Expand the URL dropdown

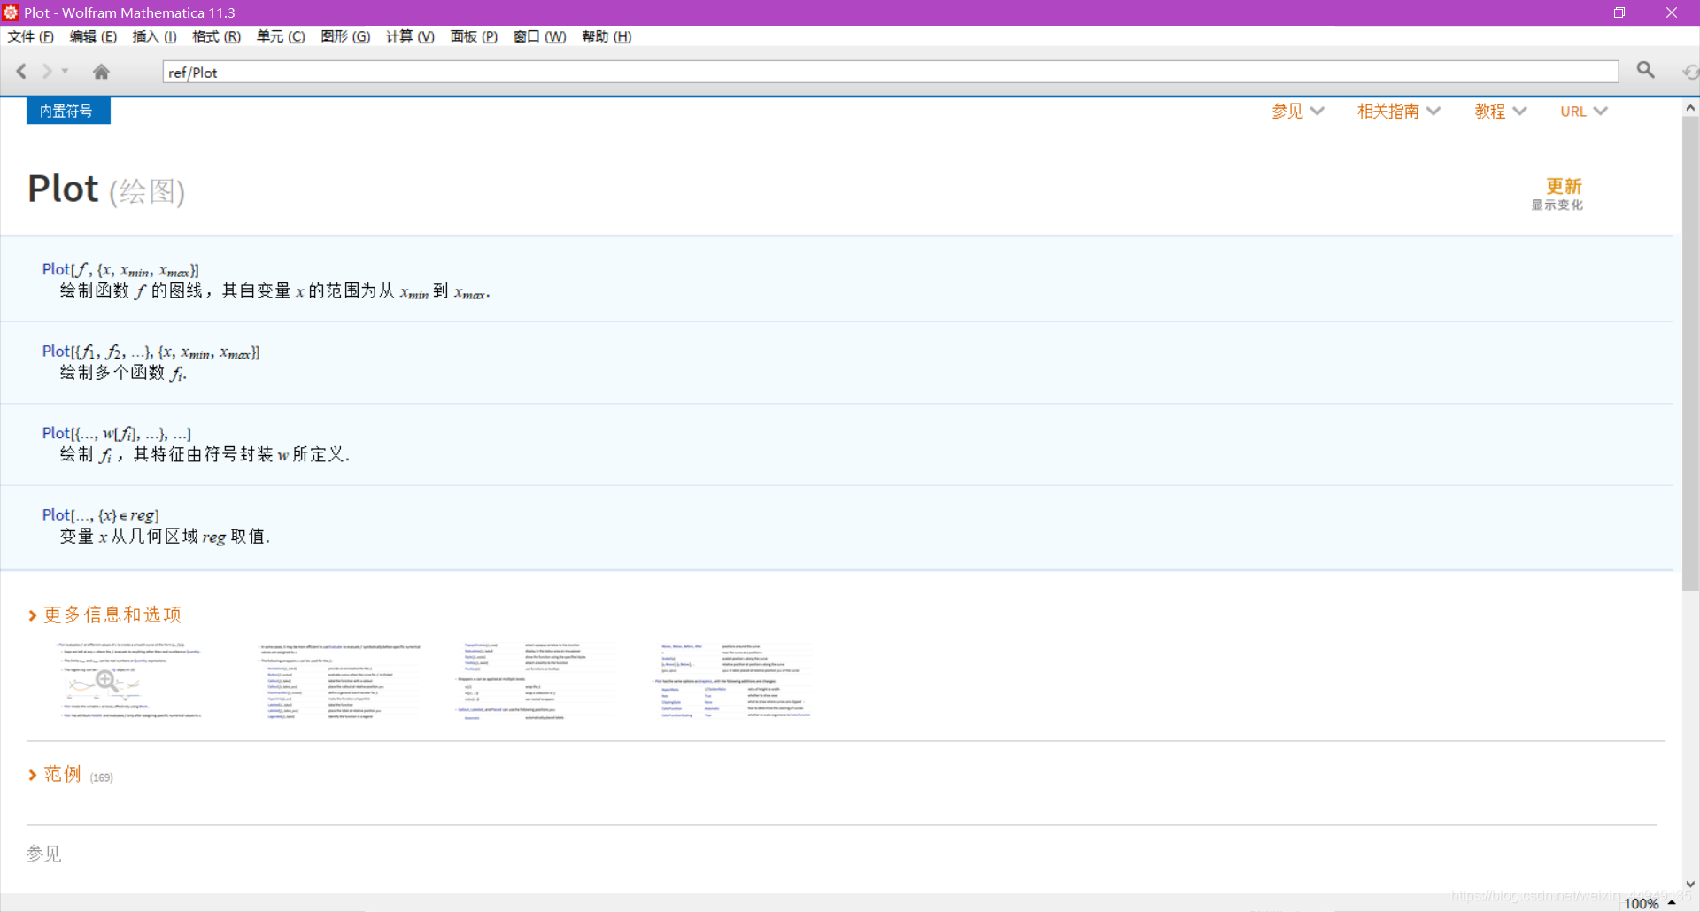tap(1583, 112)
